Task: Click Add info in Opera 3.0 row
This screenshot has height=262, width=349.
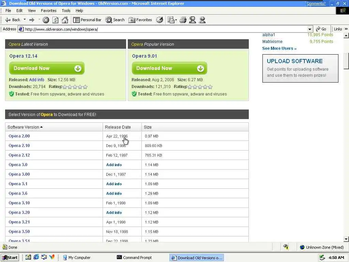Action: click(x=114, y=165)
